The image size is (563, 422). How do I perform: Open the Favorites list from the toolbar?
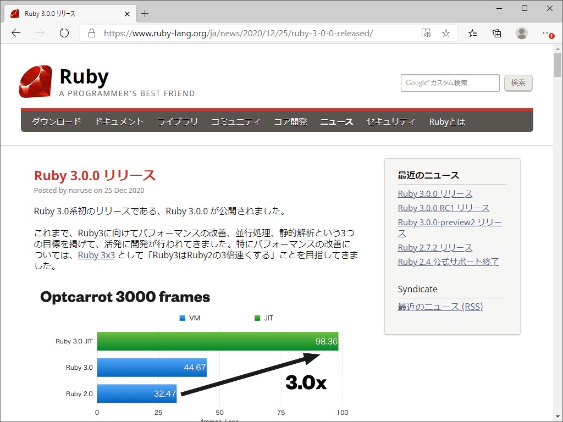(x=472, y=33)
